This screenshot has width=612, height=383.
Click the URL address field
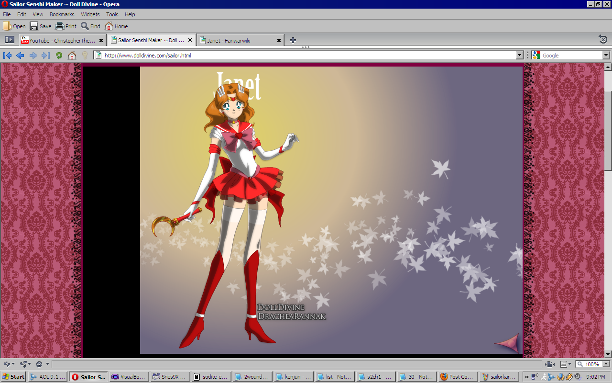tap(306, 56)
